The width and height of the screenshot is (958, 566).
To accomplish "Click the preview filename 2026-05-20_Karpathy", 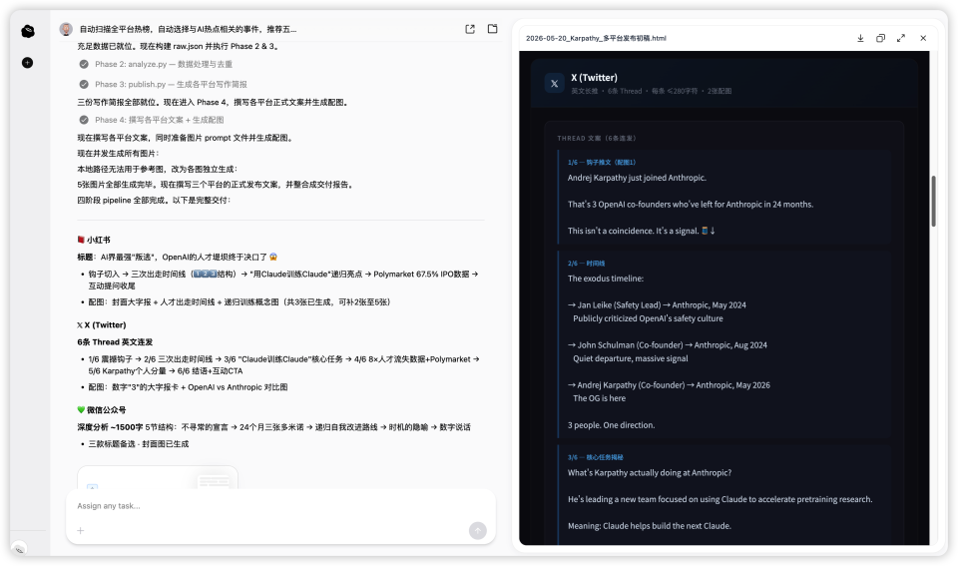I will 596,38.
